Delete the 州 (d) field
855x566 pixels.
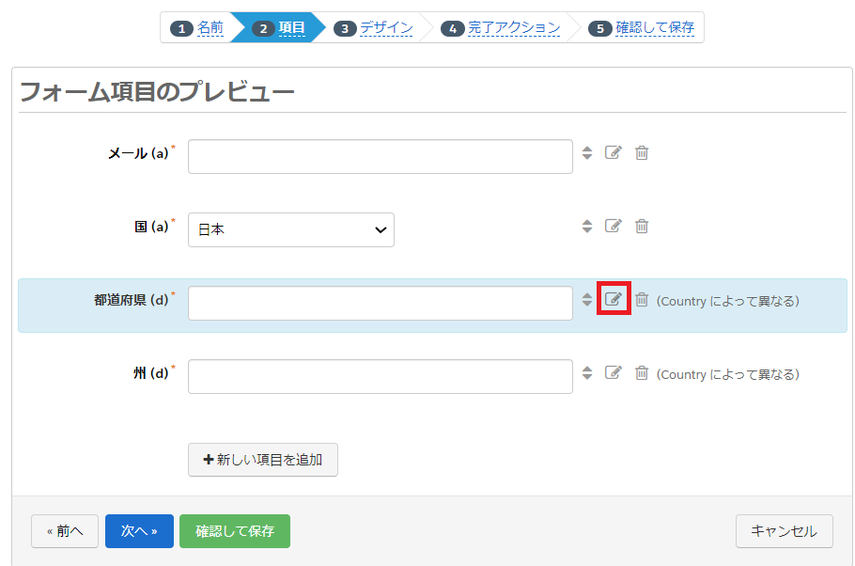642,372
